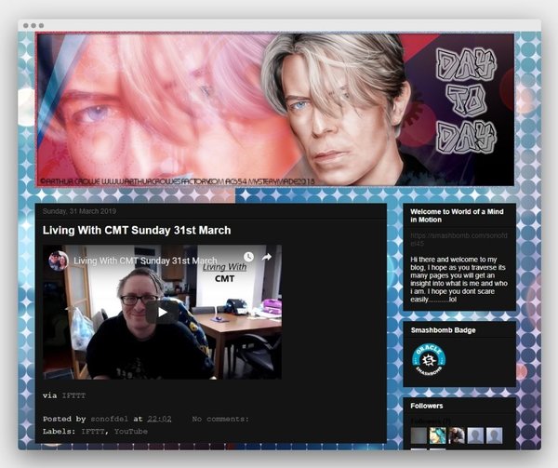Open third follower avatar photo

(457, 435)
